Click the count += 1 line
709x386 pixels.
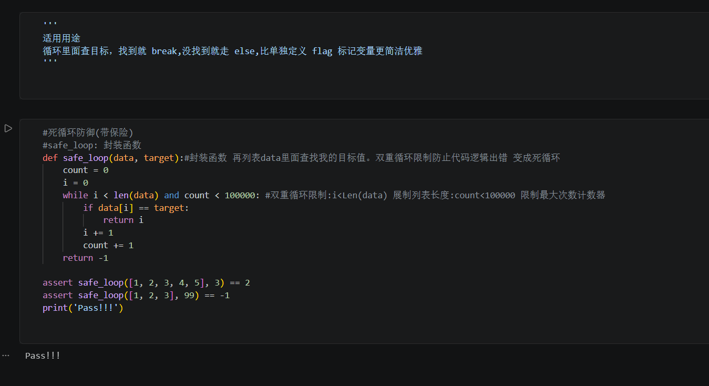[108, 246]
